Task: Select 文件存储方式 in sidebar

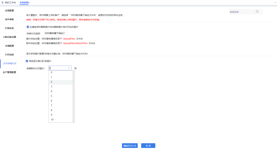Action: coord(9,64)
